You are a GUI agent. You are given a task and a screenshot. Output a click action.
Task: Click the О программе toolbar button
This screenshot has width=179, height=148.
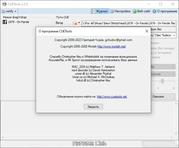point(165,11)
